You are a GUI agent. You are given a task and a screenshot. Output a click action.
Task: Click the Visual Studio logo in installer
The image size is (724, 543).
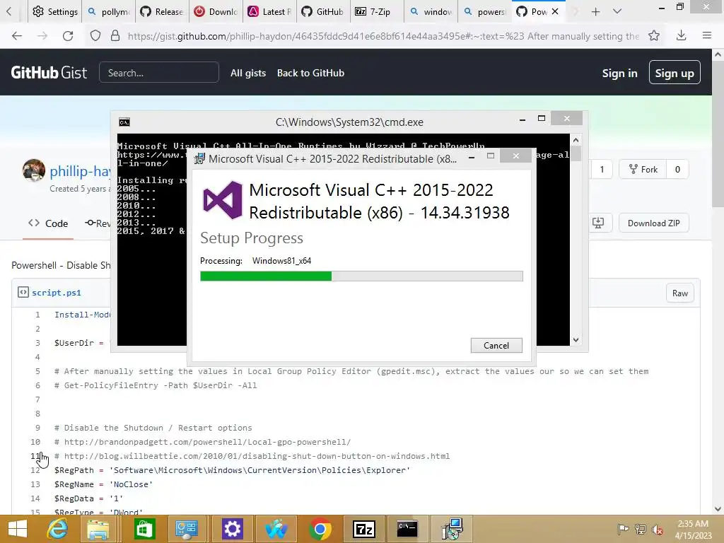point(223,199)
